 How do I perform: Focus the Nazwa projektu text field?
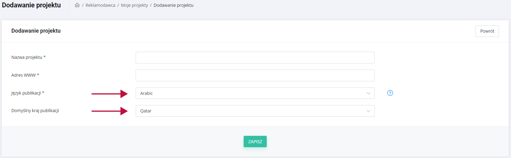tap(255, 58)
